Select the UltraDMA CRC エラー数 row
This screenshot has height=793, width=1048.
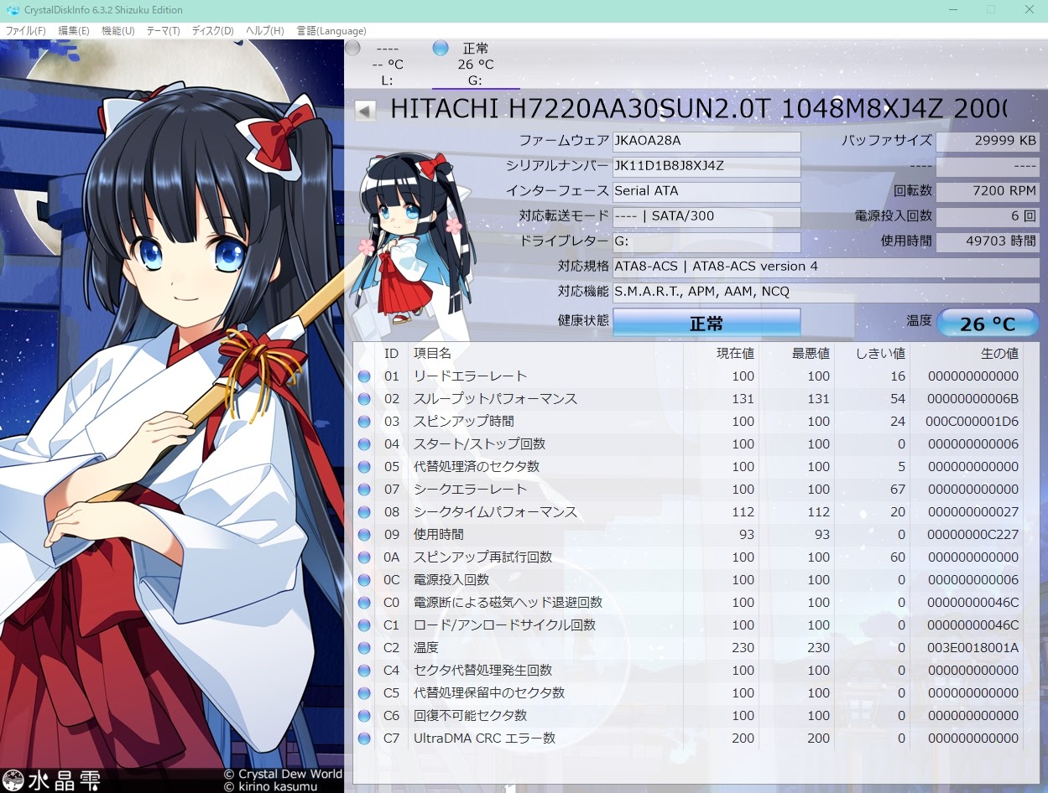pyautogui.click(x=689, y=739)
